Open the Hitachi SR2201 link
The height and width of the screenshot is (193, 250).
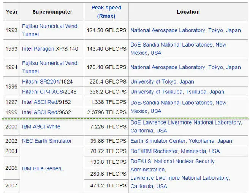click(40, 82)
